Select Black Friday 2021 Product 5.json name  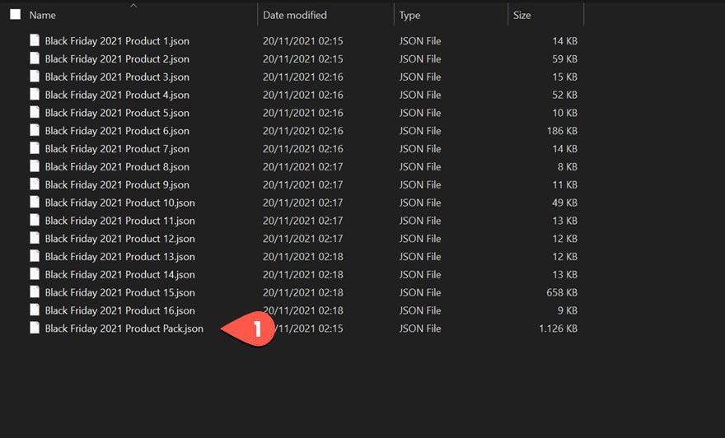point(117,113)
